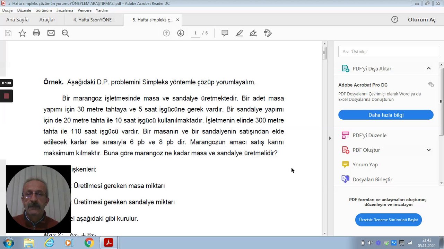The height and width of the screenshot is (249, 444).
Task: Click the copy icon beside Adobe Acrobat Pro DC
Action: pyautogui.click(x=431, y=84)
